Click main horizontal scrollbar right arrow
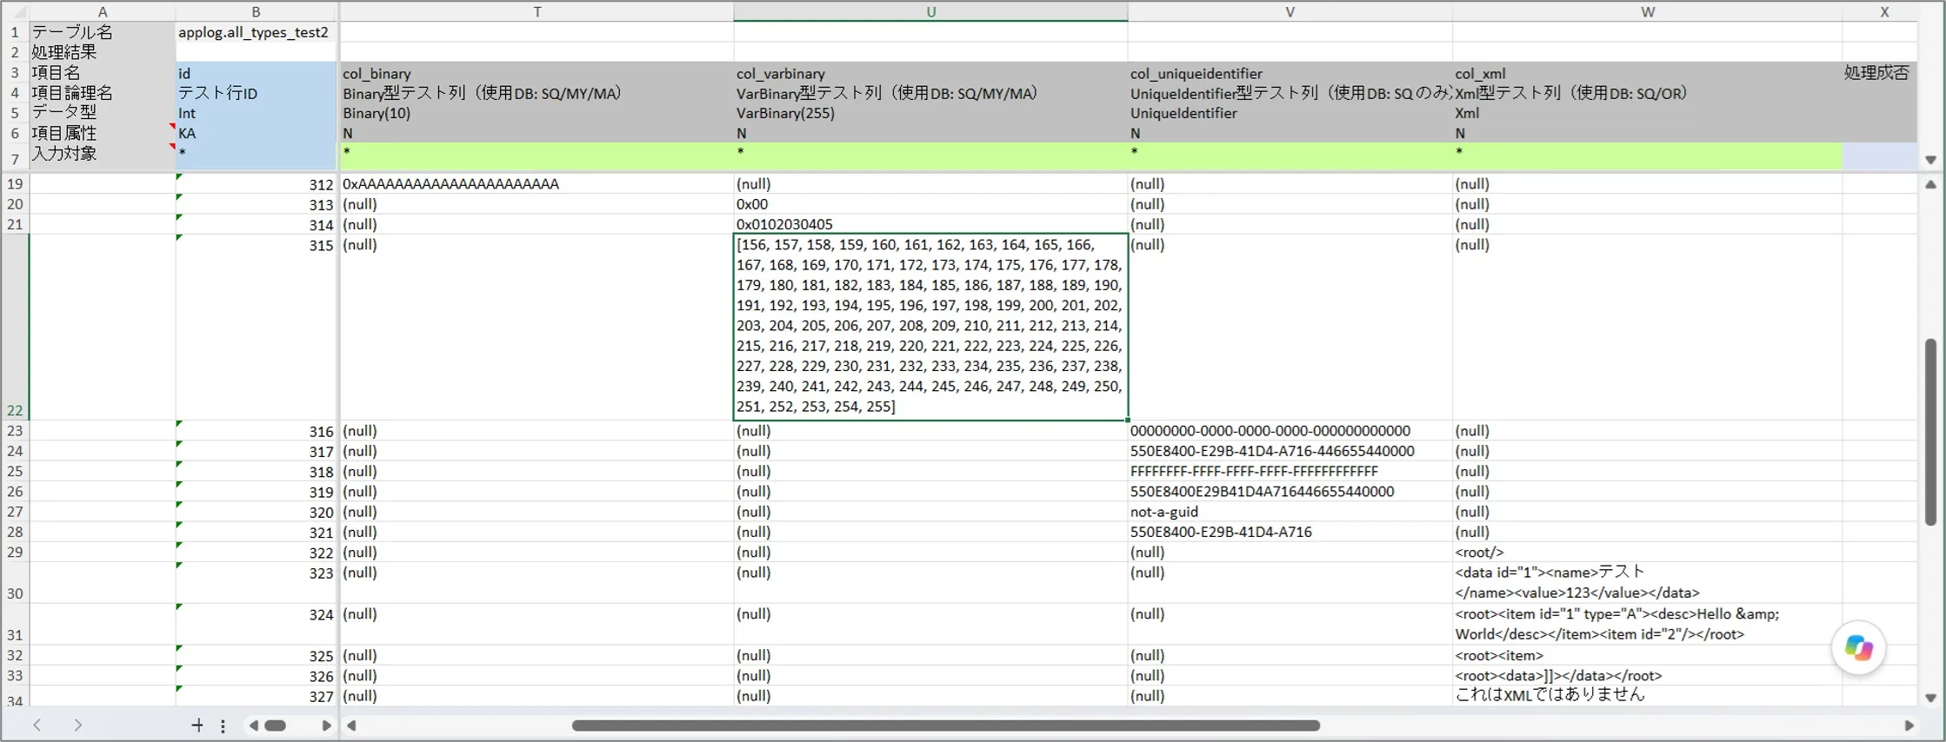Viewport: 1946px width, 742px height. pyautogui.click(x=1909, y=725)
